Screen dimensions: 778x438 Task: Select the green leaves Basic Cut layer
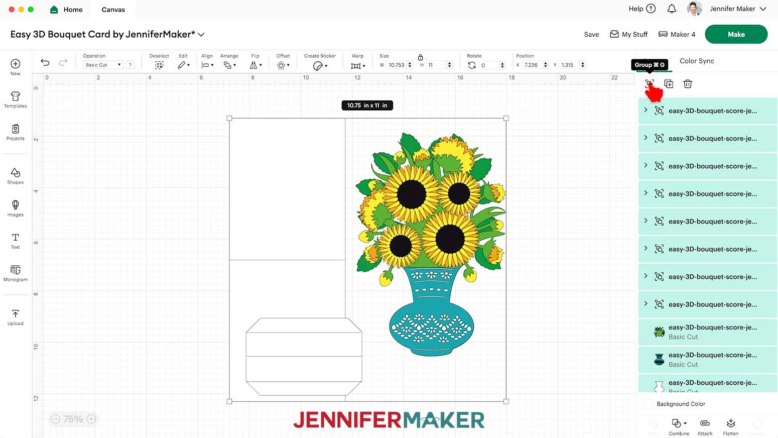pyautogui.click(x=708, y=332)
